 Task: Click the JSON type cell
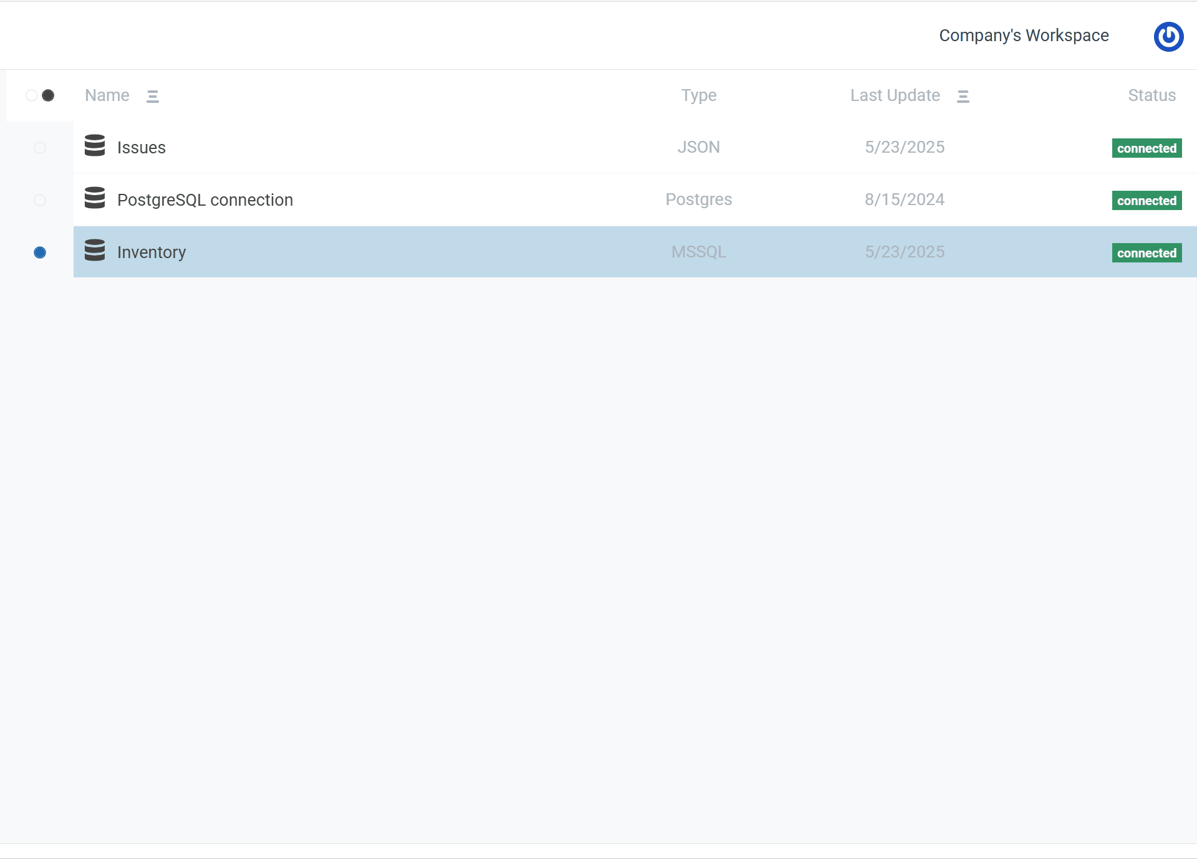click(x=699, y=147)
